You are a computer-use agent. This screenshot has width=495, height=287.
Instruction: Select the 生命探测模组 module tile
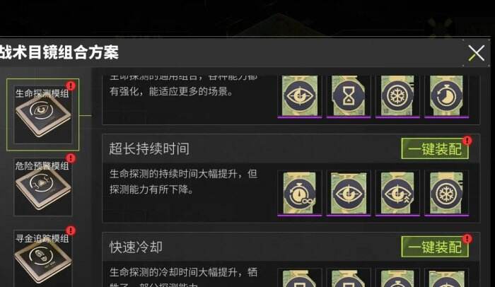coord(42,115)
